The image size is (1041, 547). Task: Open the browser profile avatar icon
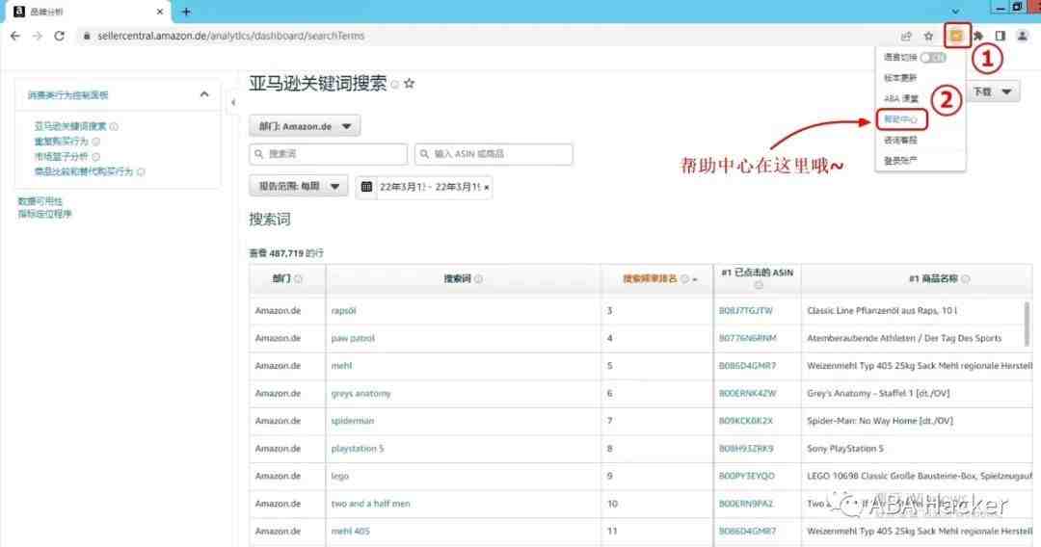[x=1023, y=36]
